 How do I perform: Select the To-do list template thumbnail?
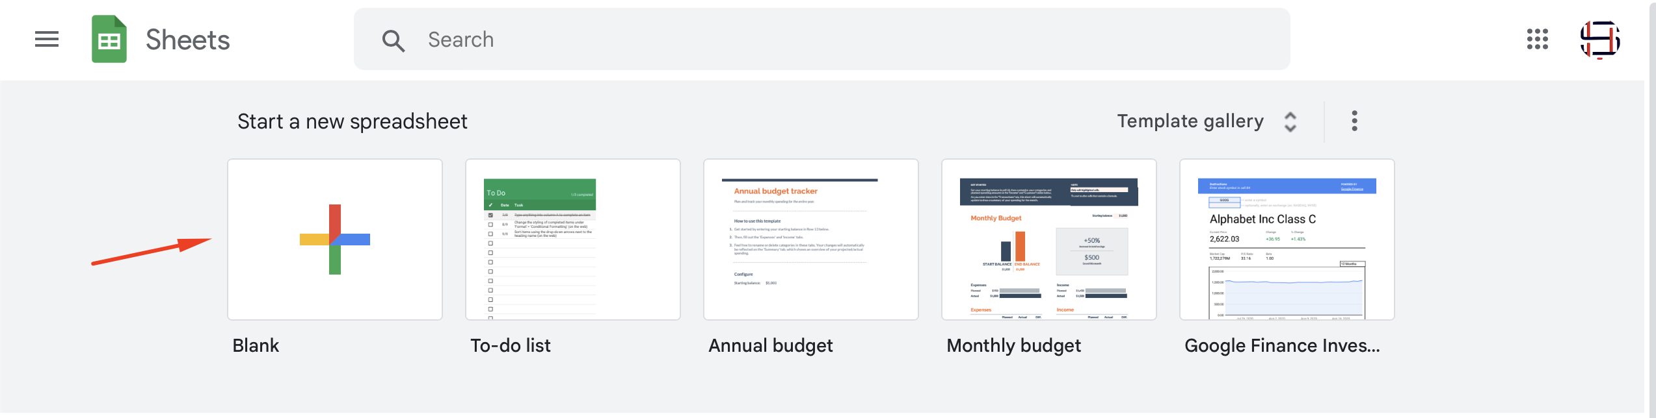(x=573, y=240)
